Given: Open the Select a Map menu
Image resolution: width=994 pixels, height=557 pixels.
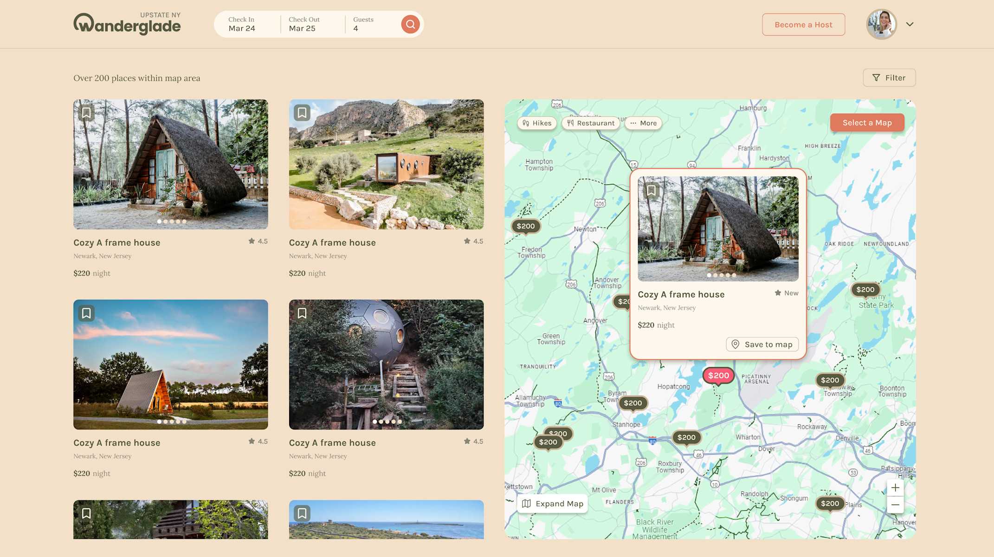Looking at the screenshot, I should point(867,123).
